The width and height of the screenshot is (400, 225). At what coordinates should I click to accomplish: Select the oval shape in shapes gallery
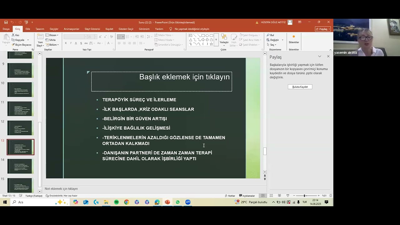pos(207,36)
